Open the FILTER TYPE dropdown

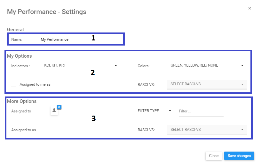(154, 111)
